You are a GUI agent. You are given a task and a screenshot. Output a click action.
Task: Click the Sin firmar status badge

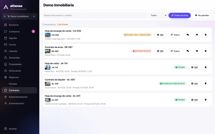(x=141, y=51)
